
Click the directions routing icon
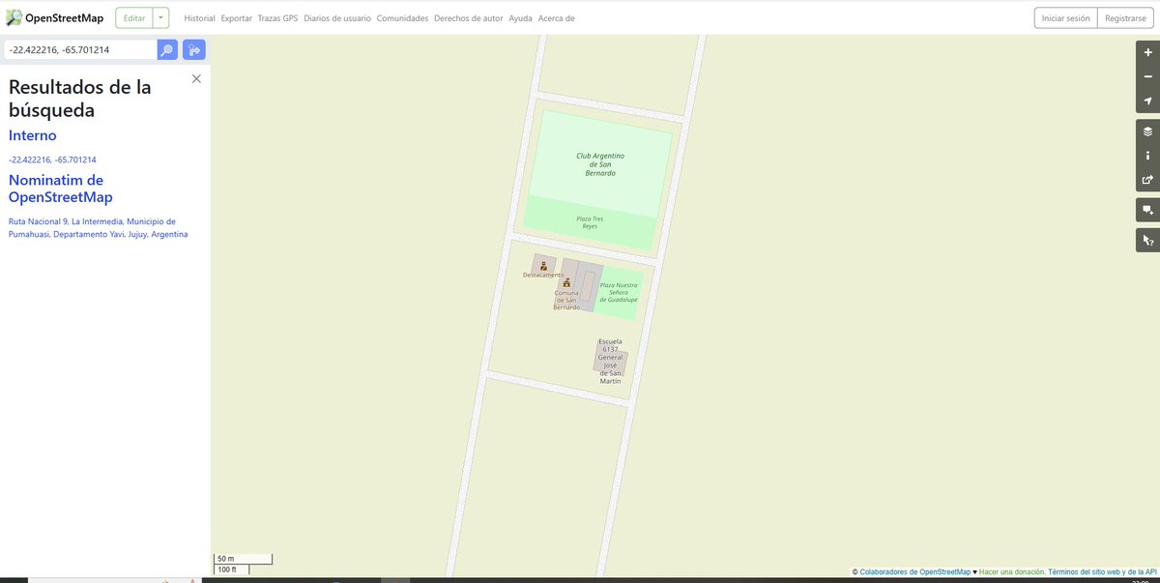pyautogui.click(x=193, y=48)
